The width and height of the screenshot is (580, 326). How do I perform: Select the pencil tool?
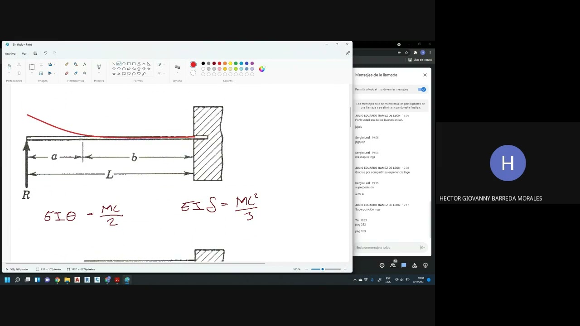click(67, 65)
